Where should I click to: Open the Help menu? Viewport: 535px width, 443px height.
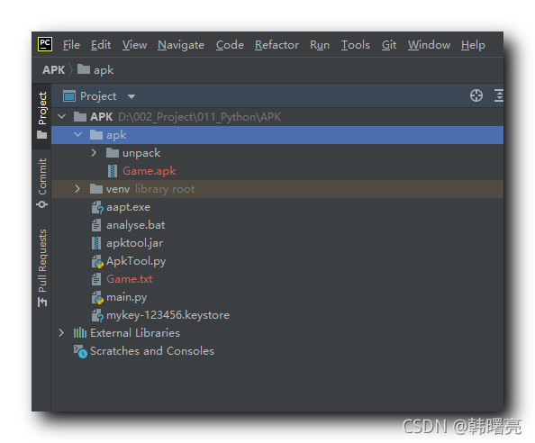pyautogui.click(x=473, y=45)
